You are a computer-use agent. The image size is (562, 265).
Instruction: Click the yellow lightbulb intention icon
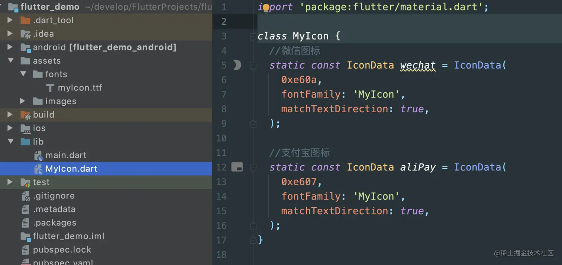266,9
